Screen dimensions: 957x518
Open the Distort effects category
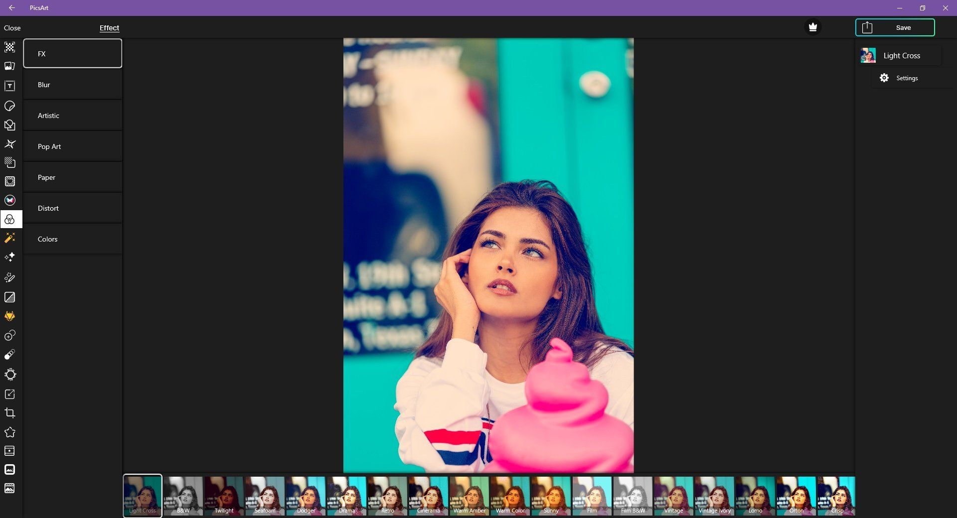coord(72,208)
